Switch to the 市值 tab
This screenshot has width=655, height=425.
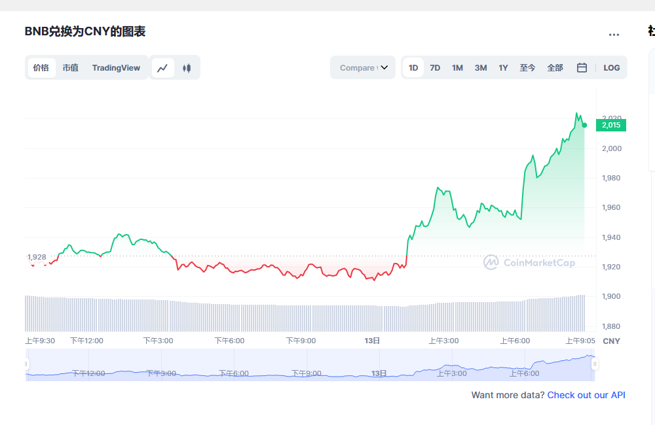70,68
